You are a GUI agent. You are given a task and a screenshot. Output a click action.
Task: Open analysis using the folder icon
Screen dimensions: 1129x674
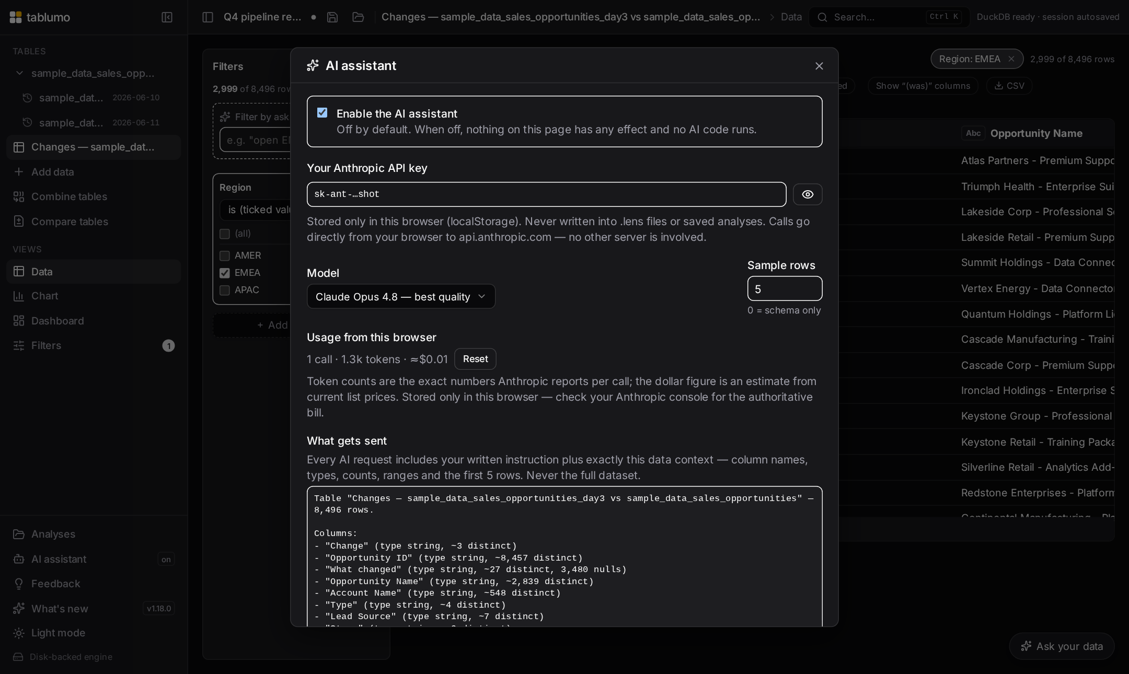[x=358, y=17]
